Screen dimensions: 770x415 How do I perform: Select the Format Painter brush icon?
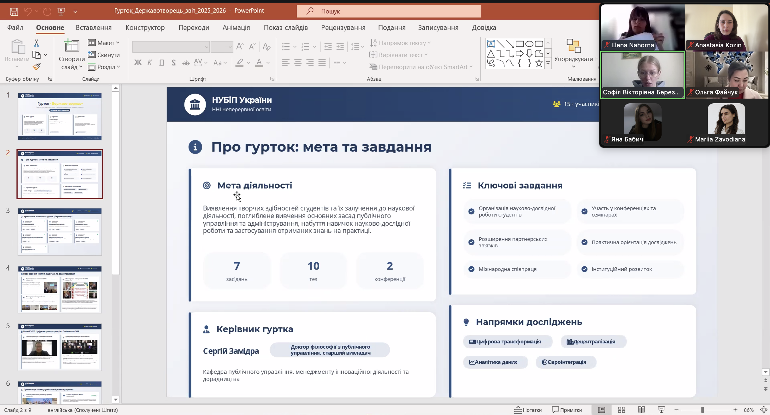tap(36, 66)
